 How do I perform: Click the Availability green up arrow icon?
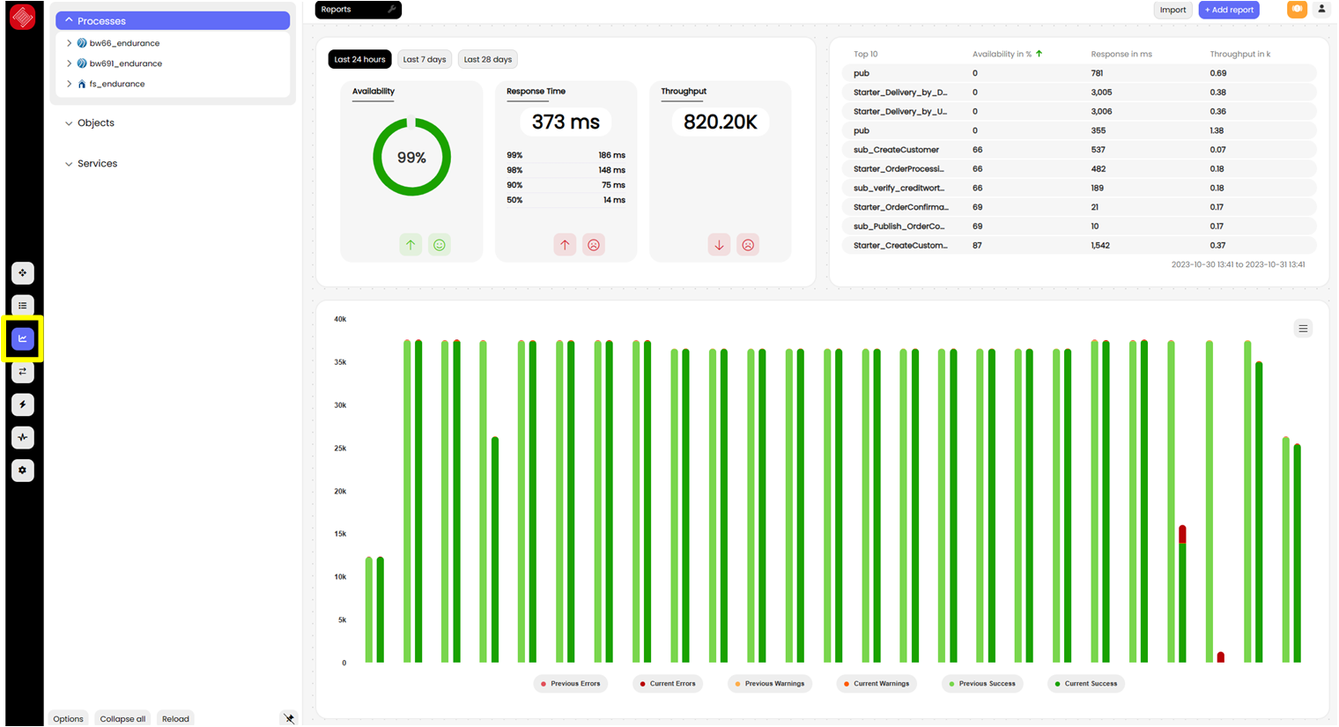[x=411, y=245]
